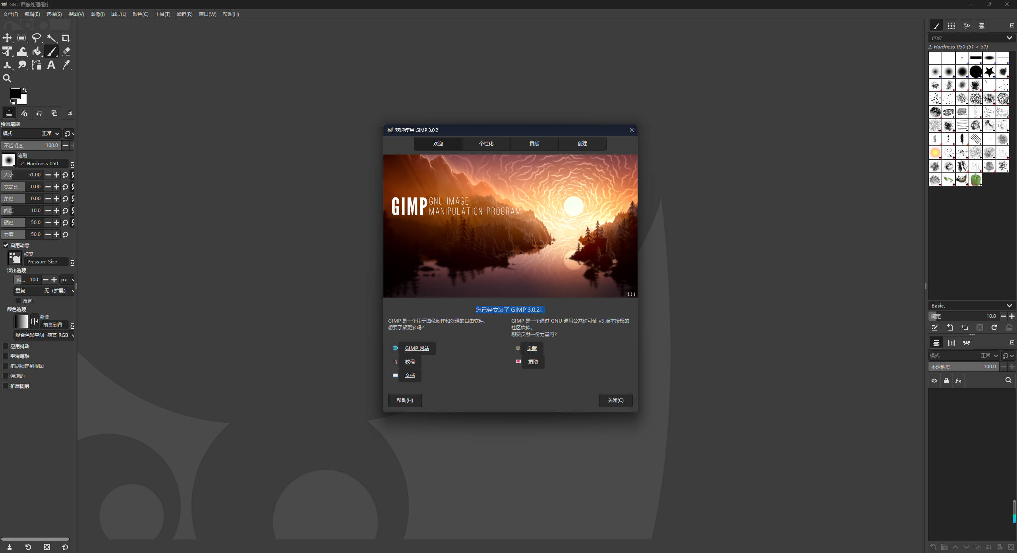Click the gradient preview thumbnail

pyautogui.click(x=21, y=321)
